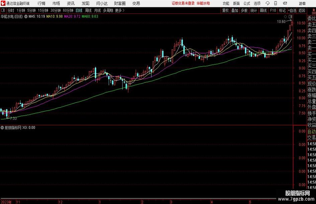Toggle the left sidebar panel icon
The width and height of the screenshot is (316, 204).
[3, 10]
